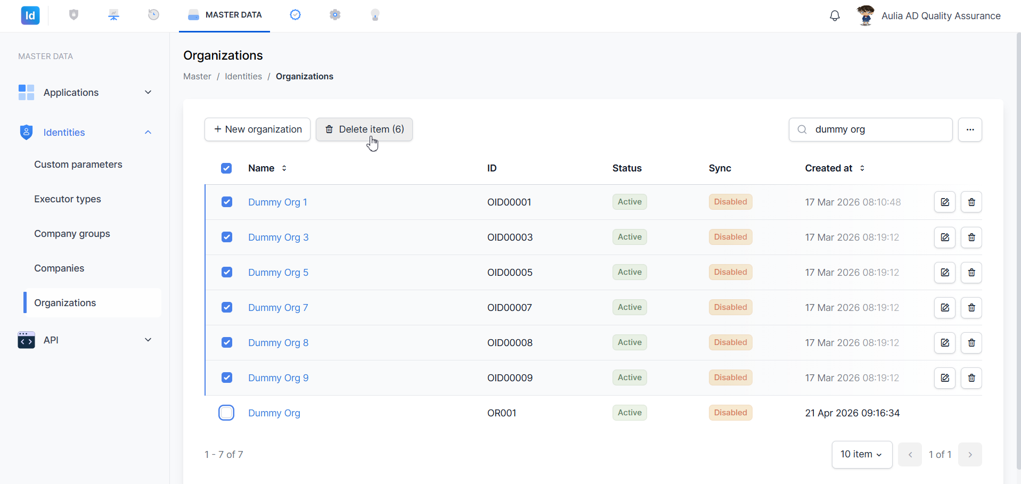1021x484 pixels.
Task: Open the Dummy Org 9 link
Action: [278, 378]
